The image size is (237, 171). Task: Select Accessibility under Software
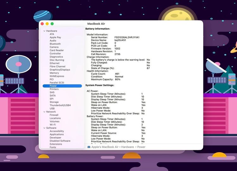click(57, 131)
